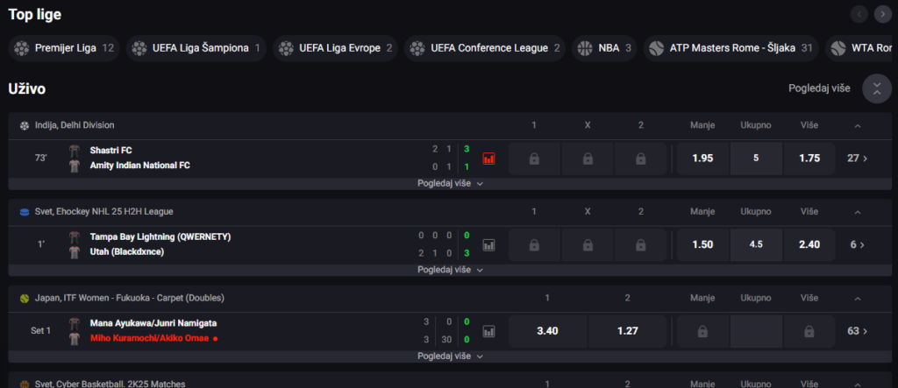Image resolution: width=898 pixels, height=388 pixels.
Task: Go to next Top lige carousel arrow
Action: [882, 14]
